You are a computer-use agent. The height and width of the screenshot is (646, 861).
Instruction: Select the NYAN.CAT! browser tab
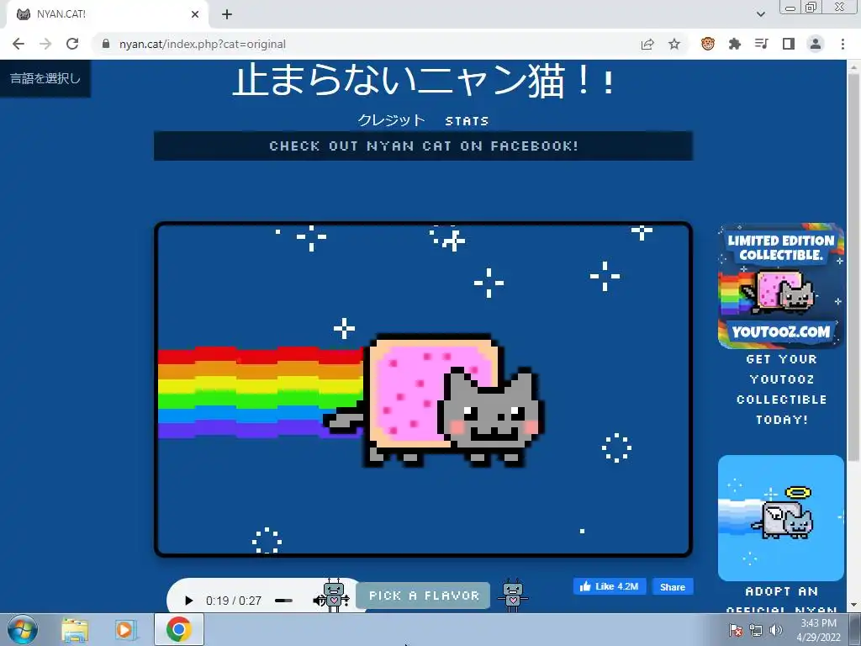pyautogui.click(x=107, y=14)
